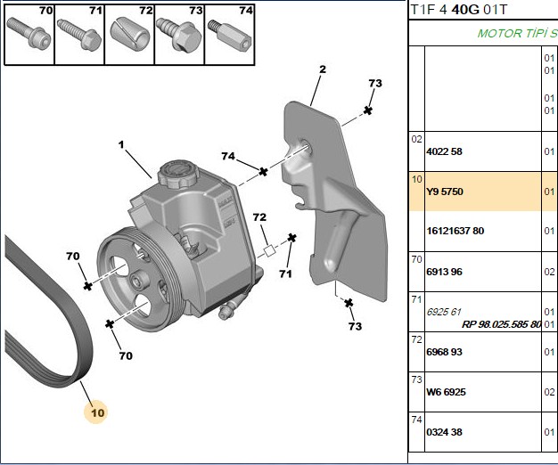Select replacement part RP 98.025.585 80

point(502,324)
